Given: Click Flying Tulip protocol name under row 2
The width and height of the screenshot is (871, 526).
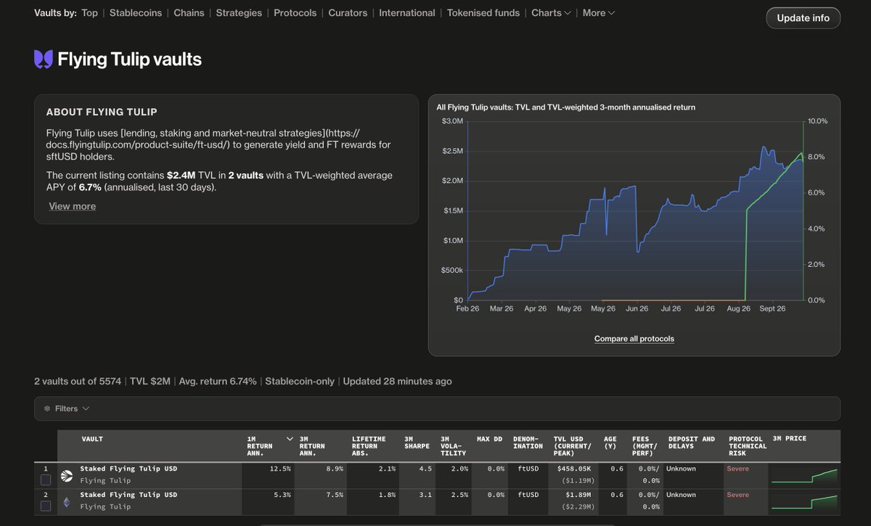Looking at the screenshot, I should click(x=105, y=506).
